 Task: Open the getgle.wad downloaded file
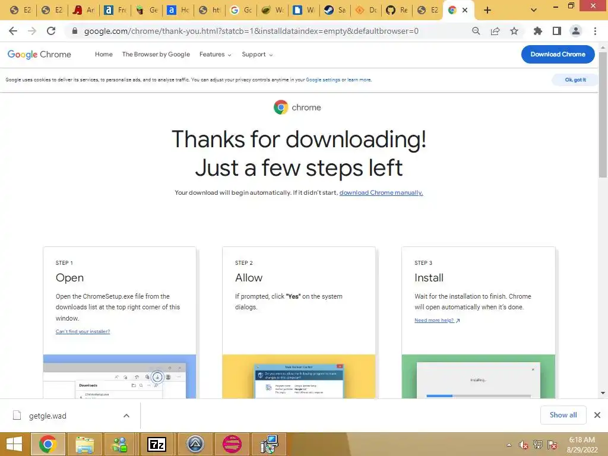point(47,416)
